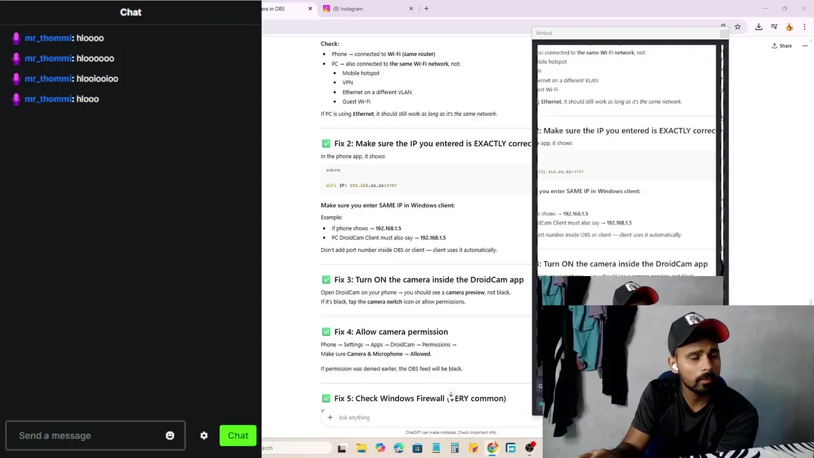814x458 pixels.
Task: Click the Chat panel header
Action: (130, 12)
